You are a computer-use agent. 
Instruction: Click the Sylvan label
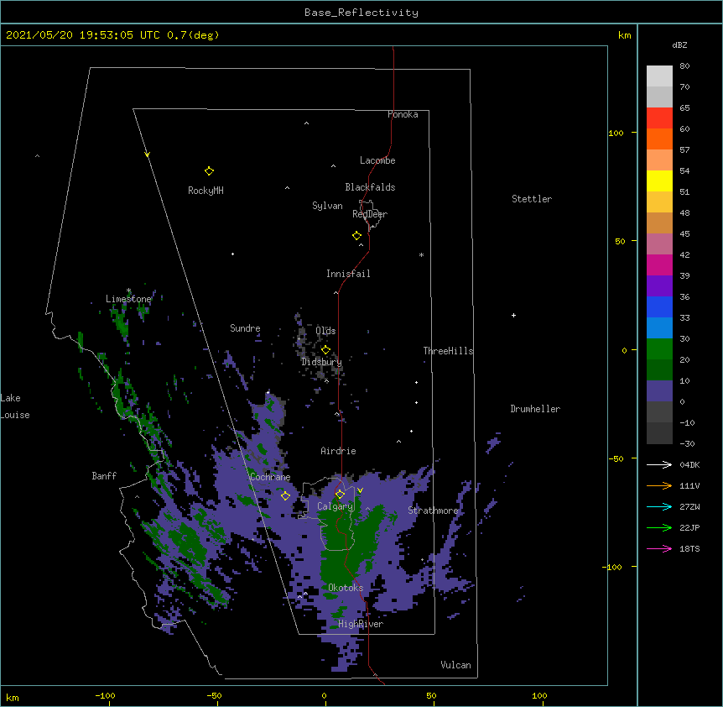tap(327, 206)
